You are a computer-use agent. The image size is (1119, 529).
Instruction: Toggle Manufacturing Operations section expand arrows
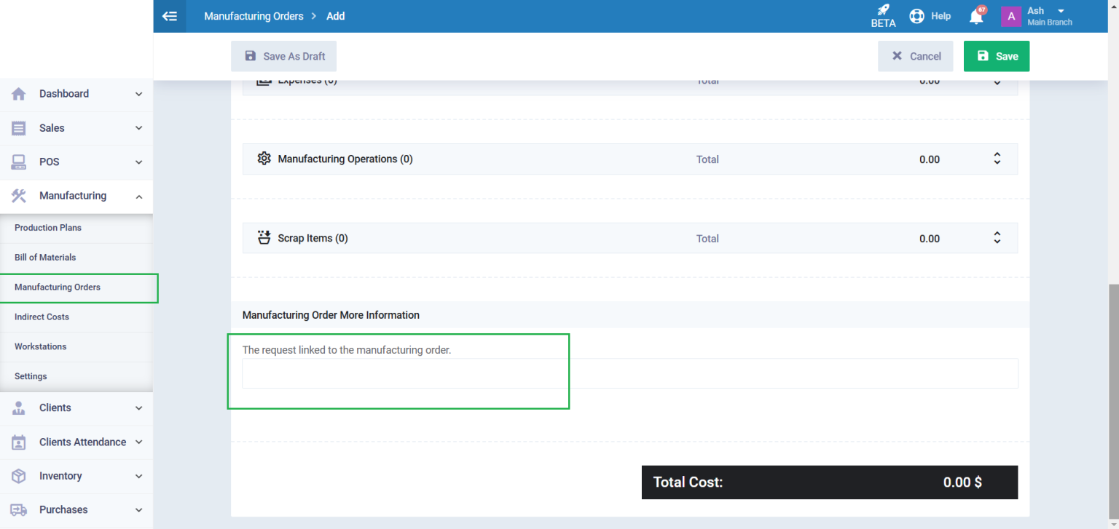click(x=997, y=159)
